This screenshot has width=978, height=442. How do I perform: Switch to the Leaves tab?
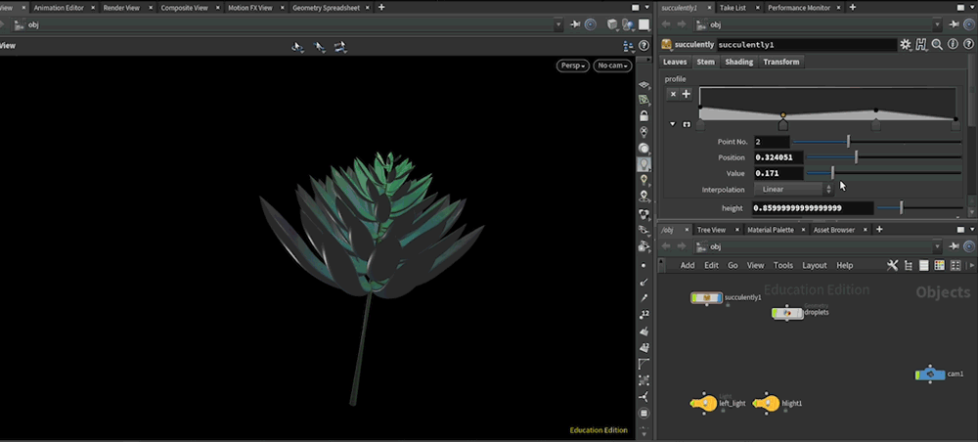click(675, 62)
